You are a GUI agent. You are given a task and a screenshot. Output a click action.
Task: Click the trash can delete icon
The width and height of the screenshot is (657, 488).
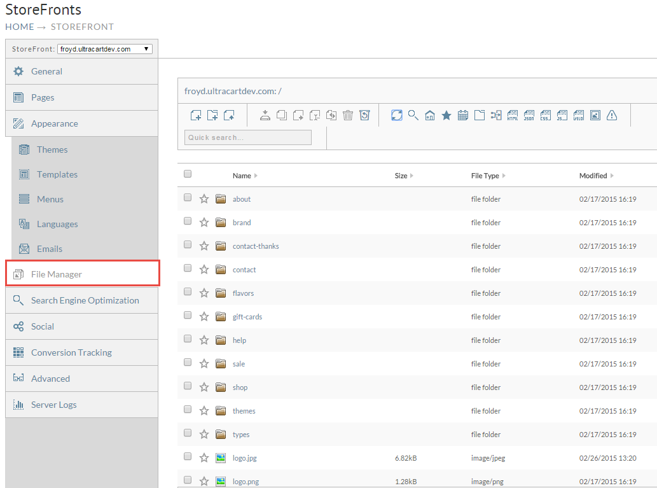pos(348,115)
